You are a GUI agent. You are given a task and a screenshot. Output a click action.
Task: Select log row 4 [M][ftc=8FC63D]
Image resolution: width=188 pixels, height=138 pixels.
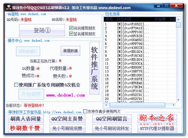[140, 36]
